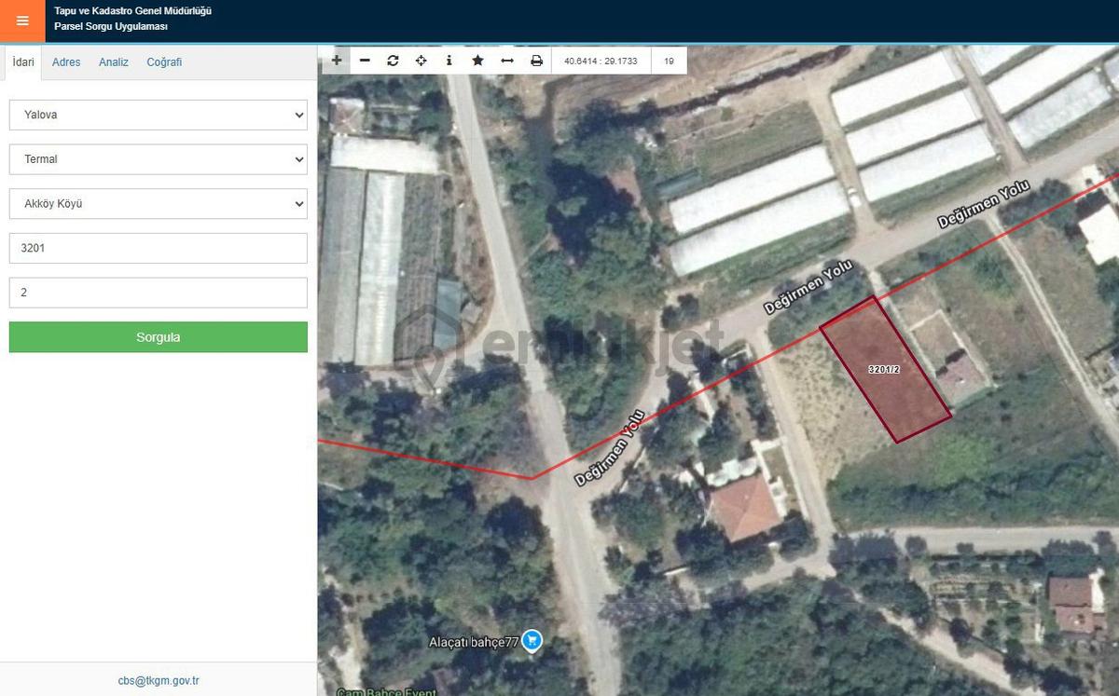Switch to the Adres tab
Image resolution: width=1119 pixels, height=696 pixels.
66,62
